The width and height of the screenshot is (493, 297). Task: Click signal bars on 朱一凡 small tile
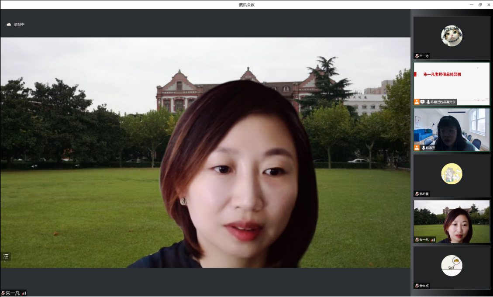pos(433,240)
